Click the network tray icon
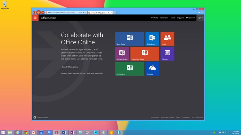Screen dimensions: 241x135 pyautogui.click(x=226, y=132)
